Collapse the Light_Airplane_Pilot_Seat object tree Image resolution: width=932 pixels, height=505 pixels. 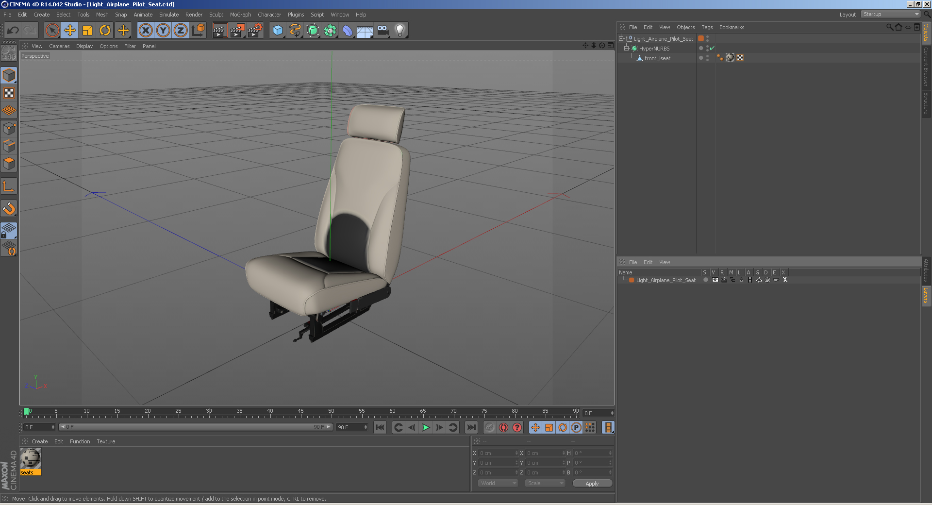621,38
